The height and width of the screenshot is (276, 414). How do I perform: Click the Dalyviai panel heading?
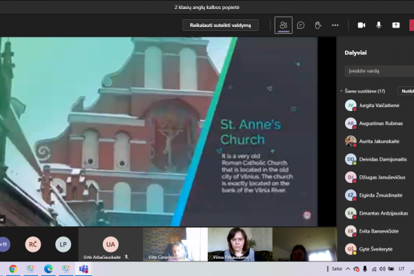355,52
